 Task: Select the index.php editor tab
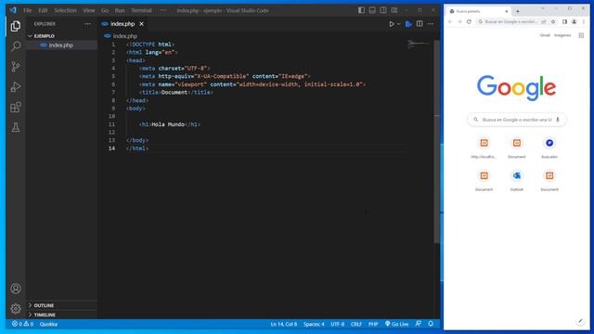click(123, 24)
